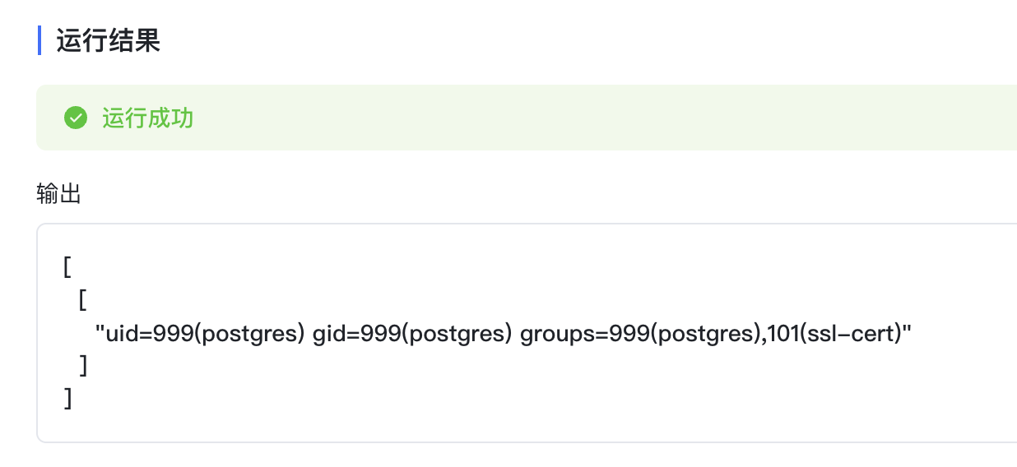Image resolution: width=1017 pixels, height=467 pixels.
Task: Click the outer opening bracket in output
Action: coord(67,267)
